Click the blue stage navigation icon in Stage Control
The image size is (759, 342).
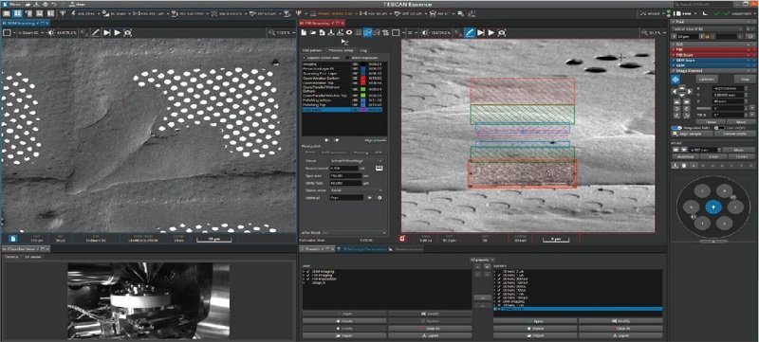pyautogui.click(x=676, y=79)
